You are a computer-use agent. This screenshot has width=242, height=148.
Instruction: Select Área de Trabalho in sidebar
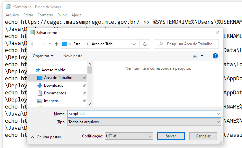[x=58, y=78]
